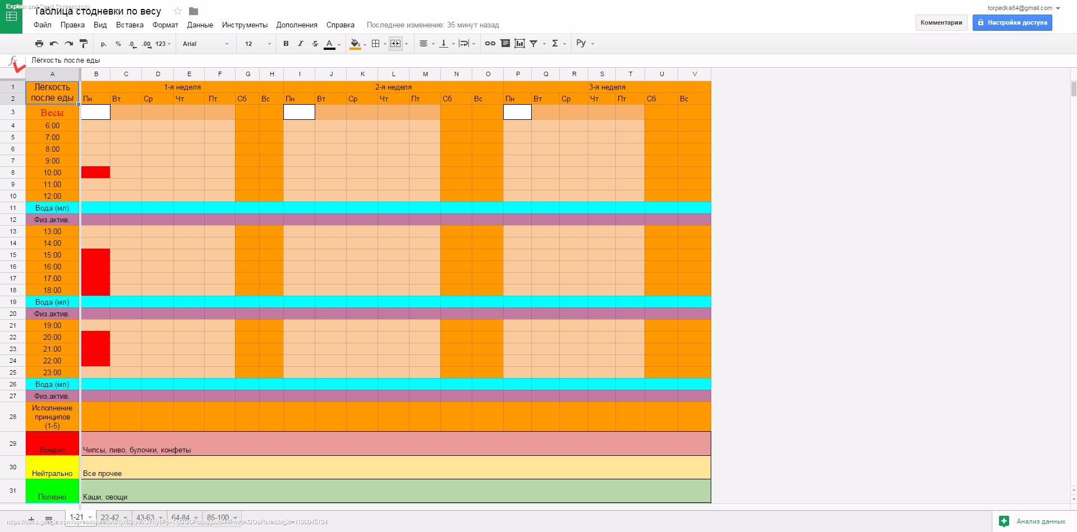This screenshot has height=532, width=1077.
Task: Select column header G
Action: pyautogui.click(x=248, y=74)
